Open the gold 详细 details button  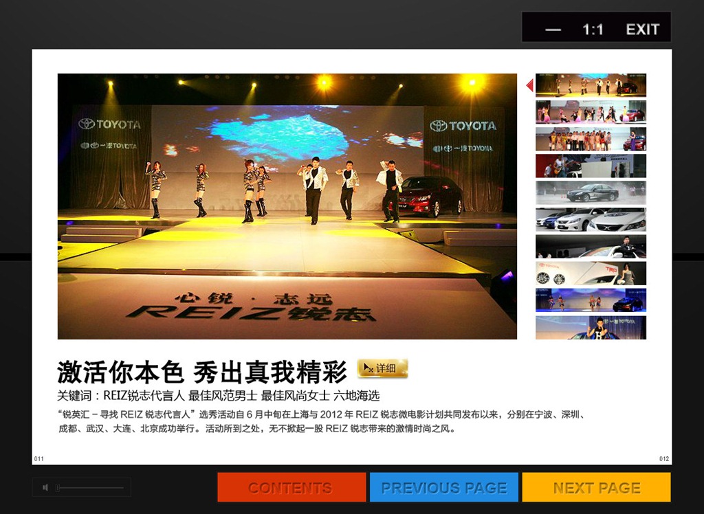(382, 368)
